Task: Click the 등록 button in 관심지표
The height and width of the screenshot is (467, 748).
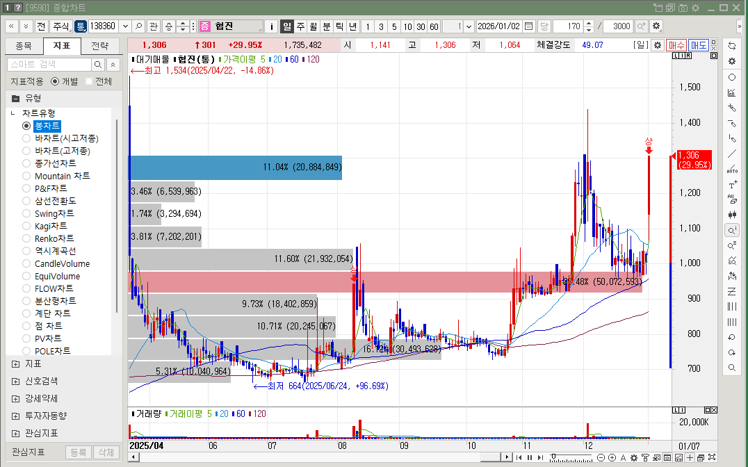Action: click(x=79, y=452)
